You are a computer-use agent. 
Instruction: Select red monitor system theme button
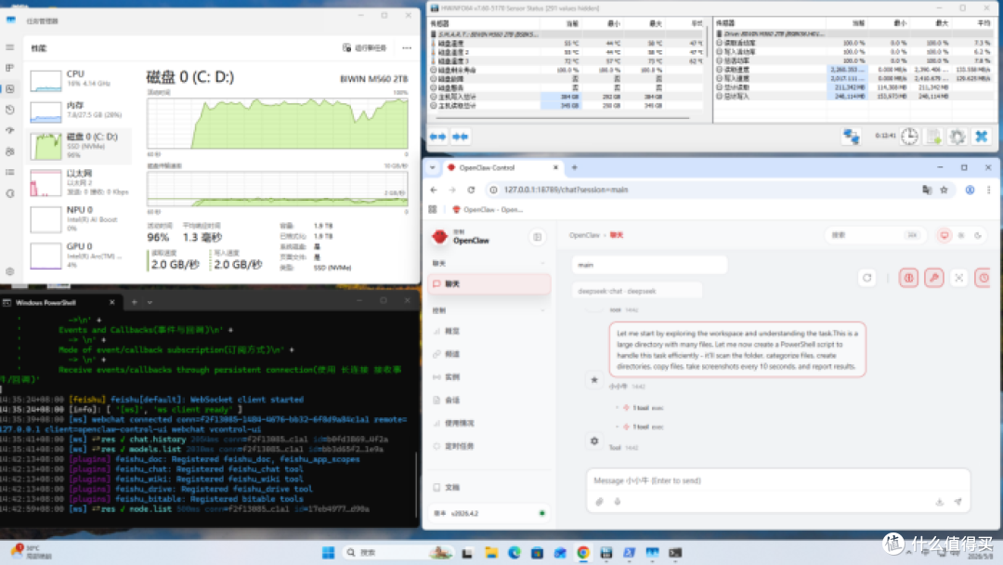tap(944, 235)
